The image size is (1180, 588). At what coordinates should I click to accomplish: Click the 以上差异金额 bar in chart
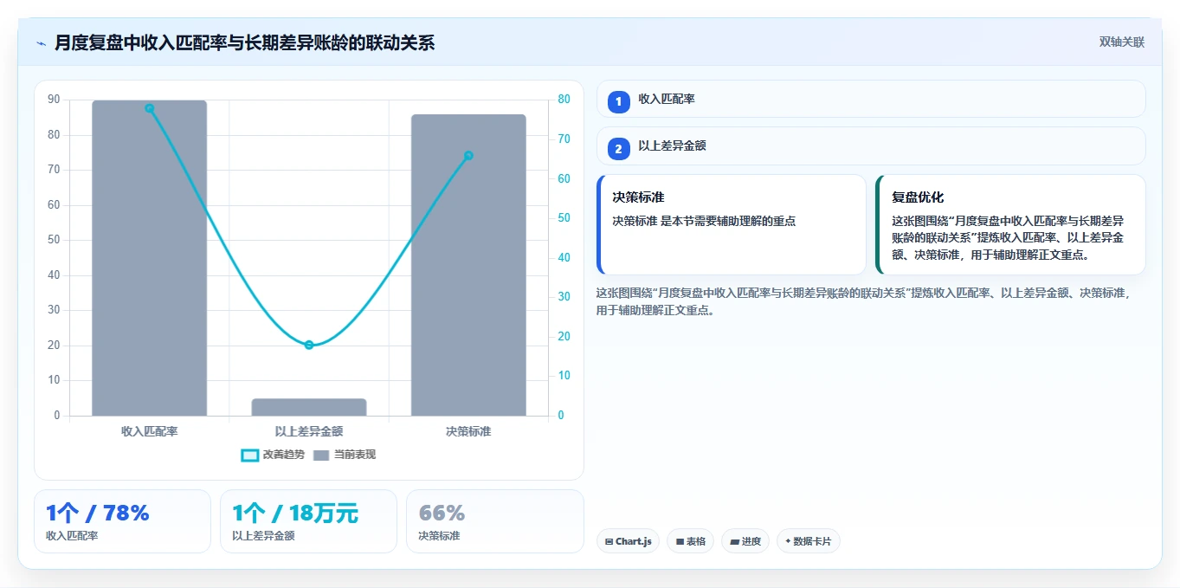click(x=309, y=407)
